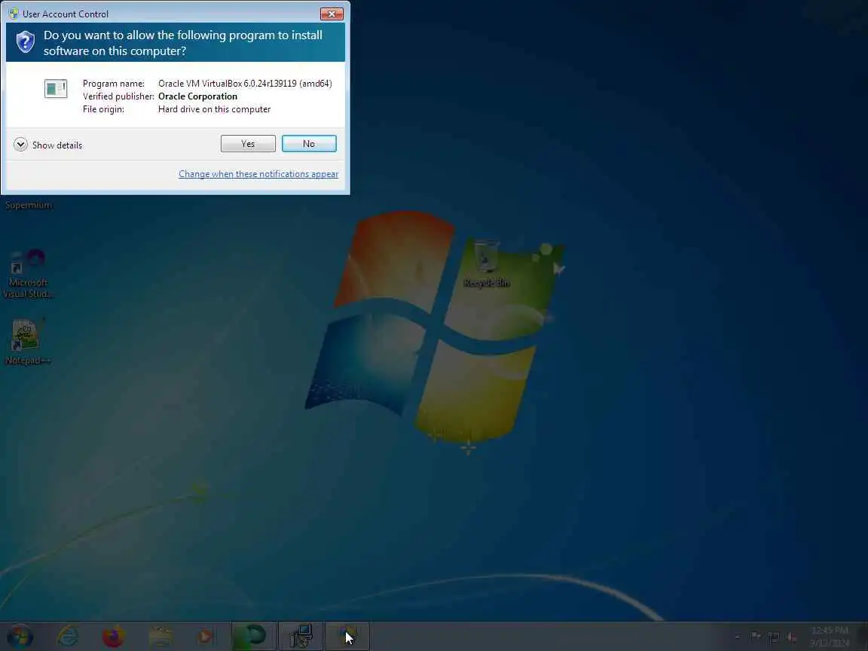868x651 pixels.
Task: Click the User Account Control title text
Action: (66, 14)
